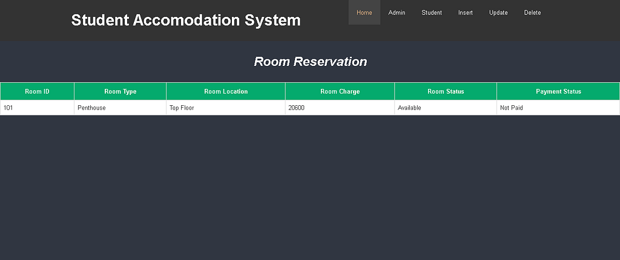The width and height of the screenshot is (620, 260).
Task: Select the Room Charge column header
Action: point(340,91)
